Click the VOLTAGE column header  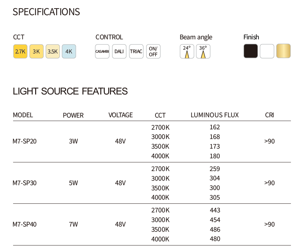coord(120,115)
